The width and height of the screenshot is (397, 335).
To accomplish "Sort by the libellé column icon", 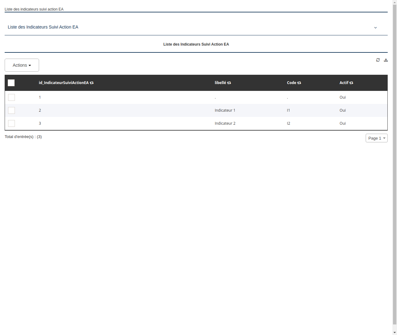I will (x=229, y=83).
